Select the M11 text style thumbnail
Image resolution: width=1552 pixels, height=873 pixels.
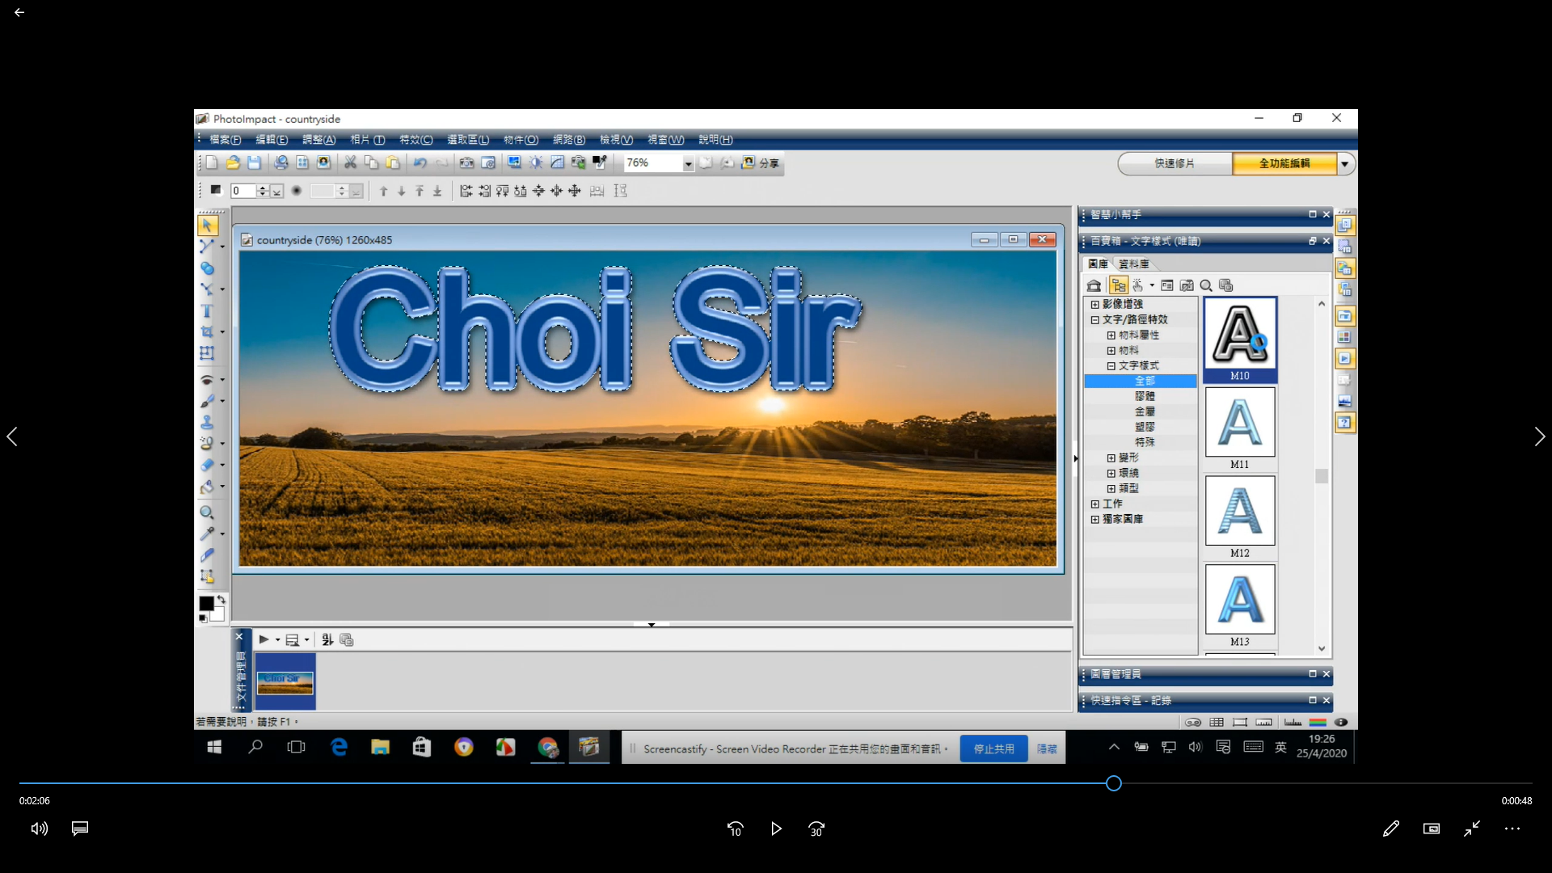(x=1240, y=422)
